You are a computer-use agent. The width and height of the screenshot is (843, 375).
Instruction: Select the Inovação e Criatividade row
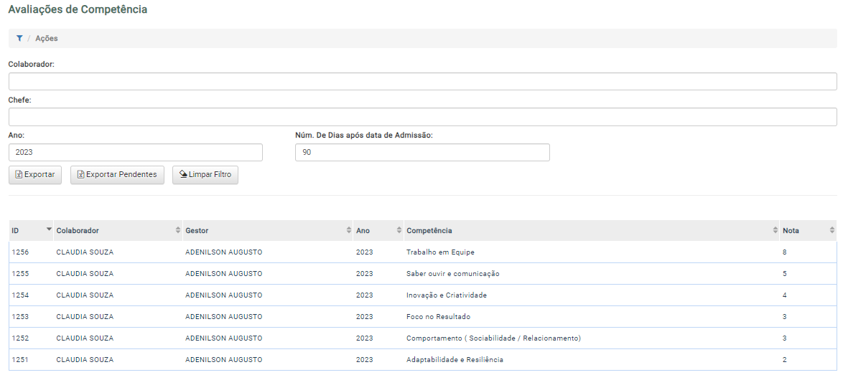[422, 295]
